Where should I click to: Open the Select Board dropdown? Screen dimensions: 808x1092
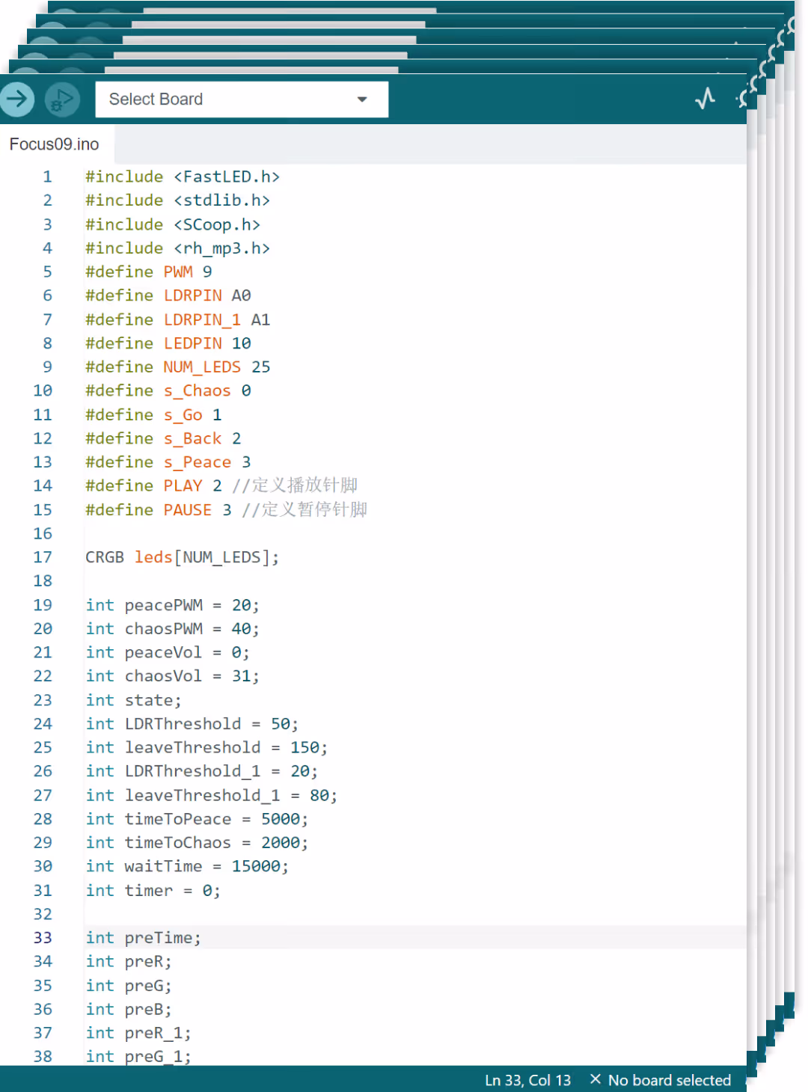[241, 99]
